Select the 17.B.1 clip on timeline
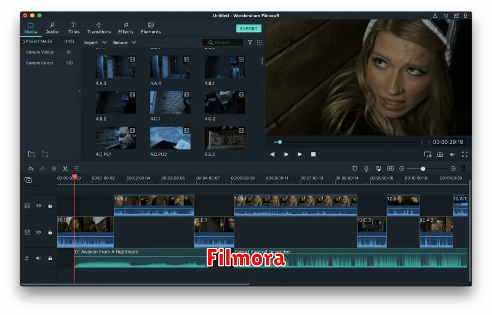Screen dimensions: 492x315 296,205
